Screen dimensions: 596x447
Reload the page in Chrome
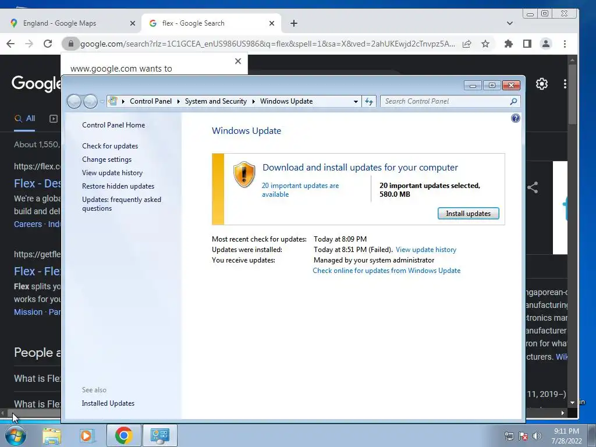point(48,44)
